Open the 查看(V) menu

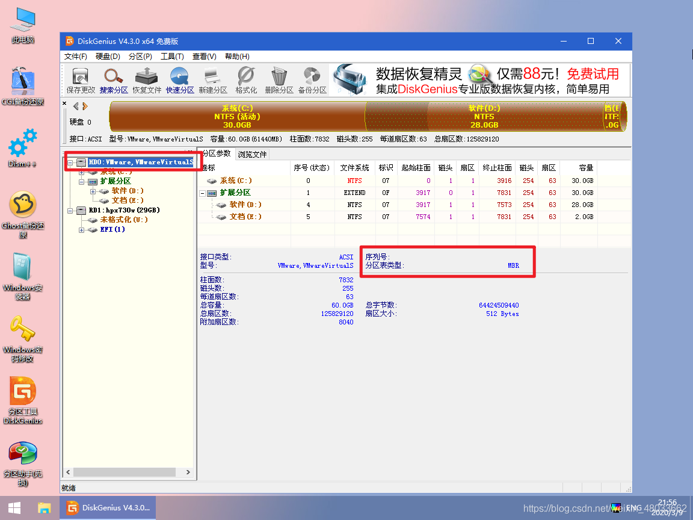pyautogui.click(x=204, y=57)
